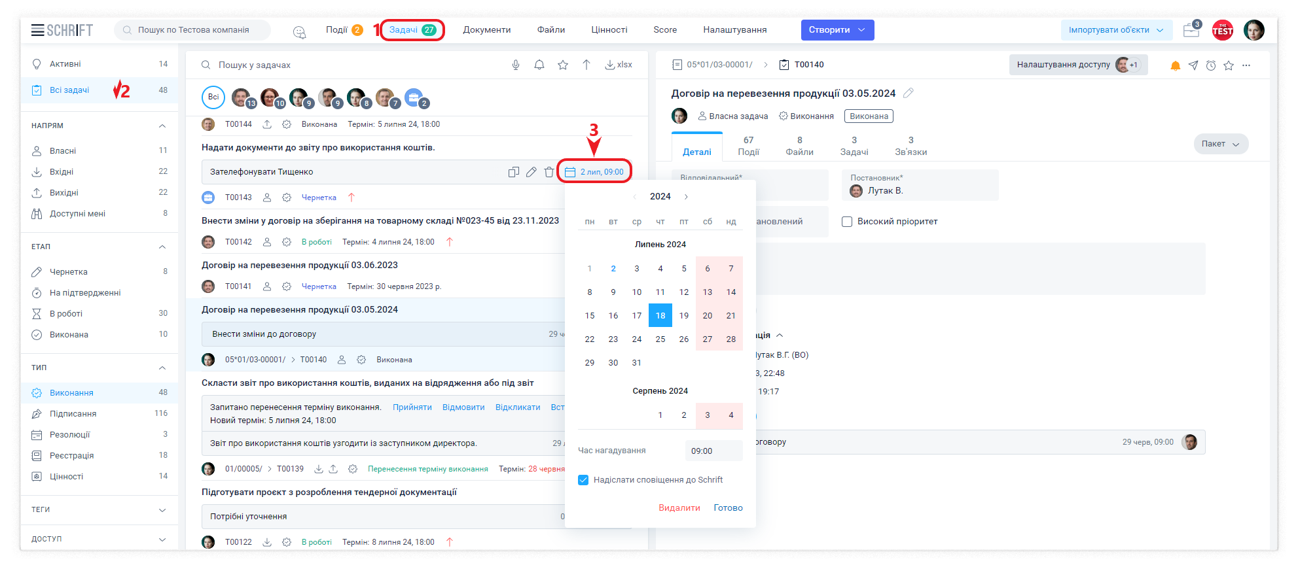This screenshot has height=567, width=1298.
Task: Click the pencil edit icon on the reminder row
Action: (x=532, y=172)
